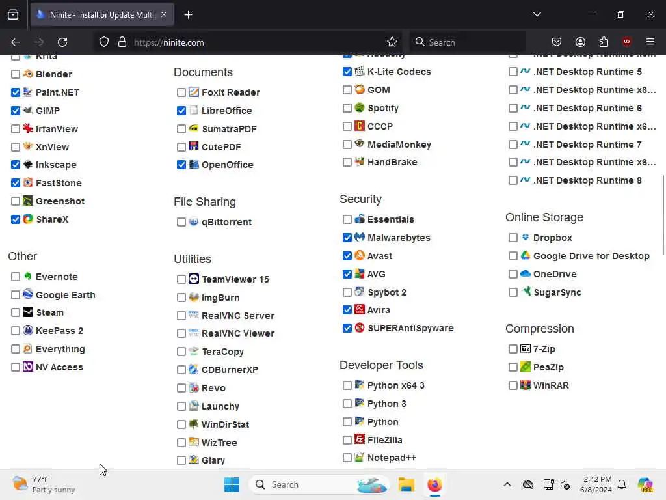Check the .NET Desktop Runtime 8 checkbox

click(x=513, y=180)
